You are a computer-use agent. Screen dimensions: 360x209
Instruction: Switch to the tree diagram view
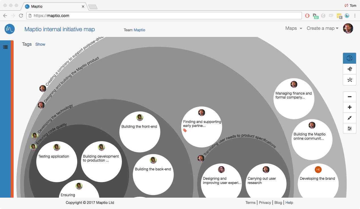point(350,69)
